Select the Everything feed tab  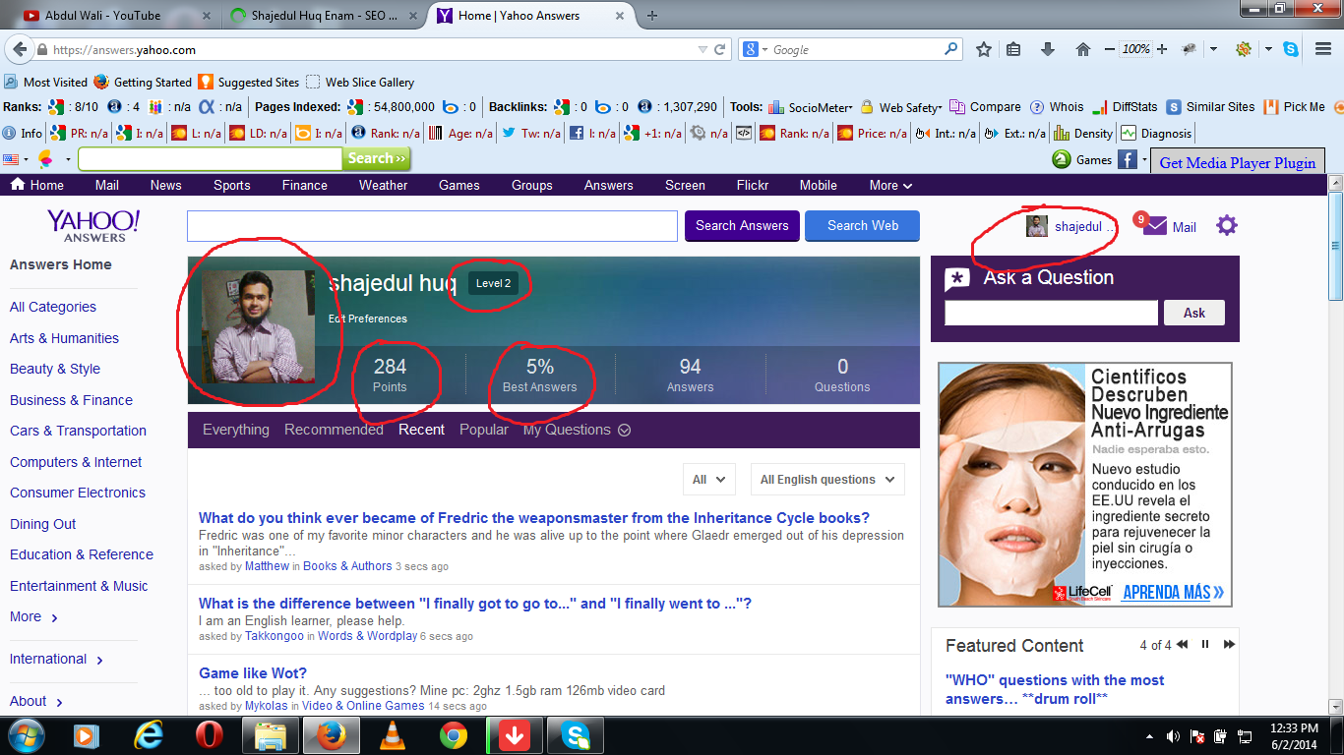[236, 430]
